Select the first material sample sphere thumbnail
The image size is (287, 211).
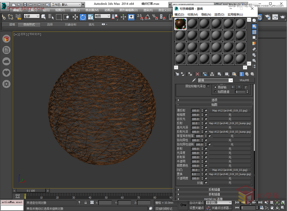(x=180, y=24)
